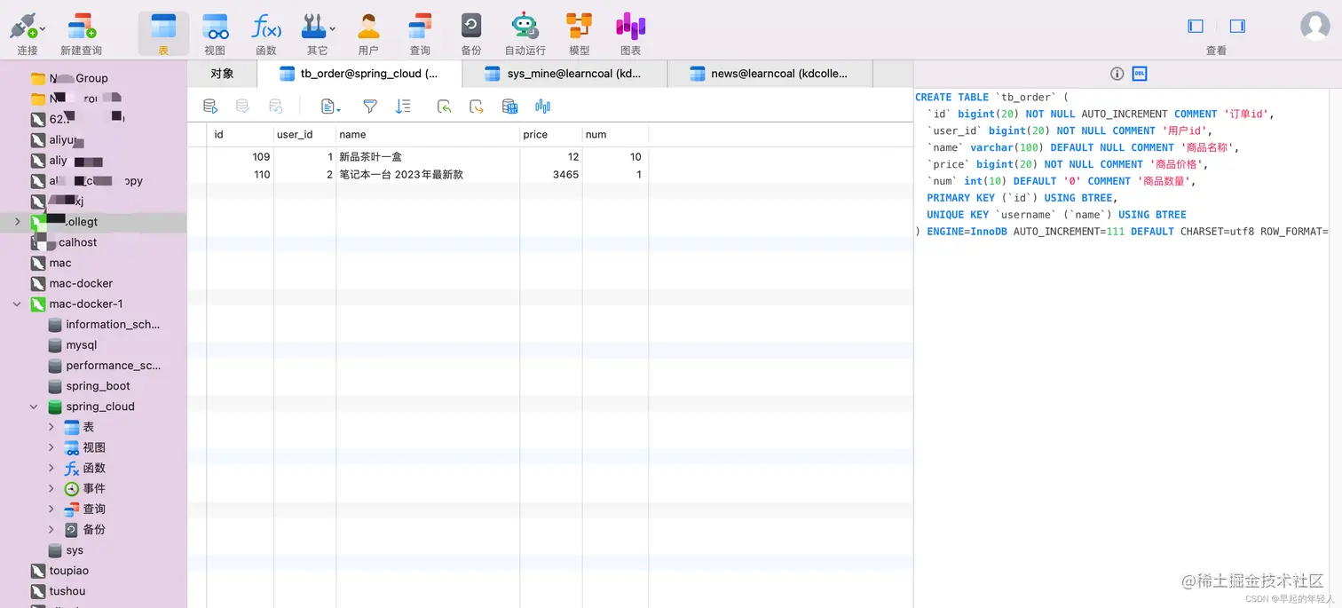Select the price cell 3465

(551, 175)
